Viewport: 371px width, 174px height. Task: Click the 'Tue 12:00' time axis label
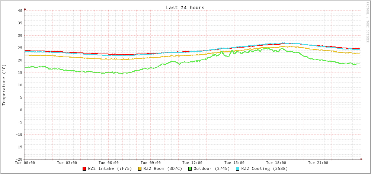pos(192,163)
